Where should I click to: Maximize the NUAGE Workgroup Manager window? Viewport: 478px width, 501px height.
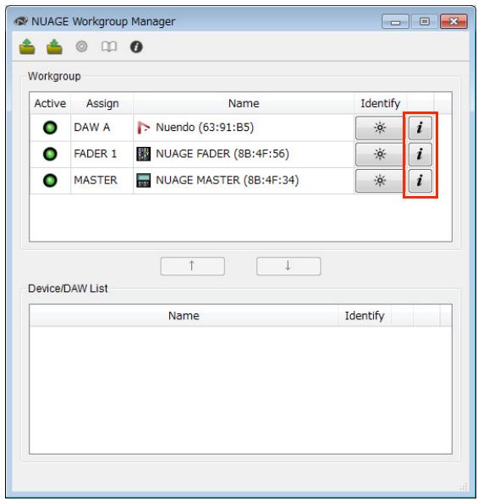coord(424,22)
